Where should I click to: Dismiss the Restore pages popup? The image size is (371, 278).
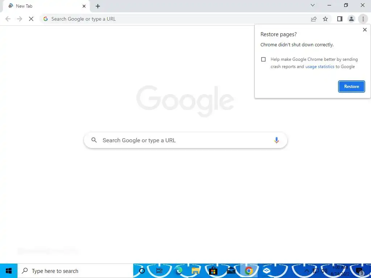364,30
